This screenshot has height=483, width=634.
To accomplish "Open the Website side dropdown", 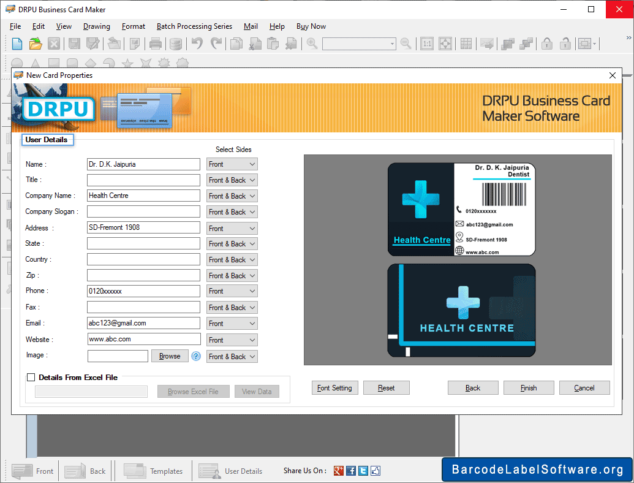I will [232, 340].
